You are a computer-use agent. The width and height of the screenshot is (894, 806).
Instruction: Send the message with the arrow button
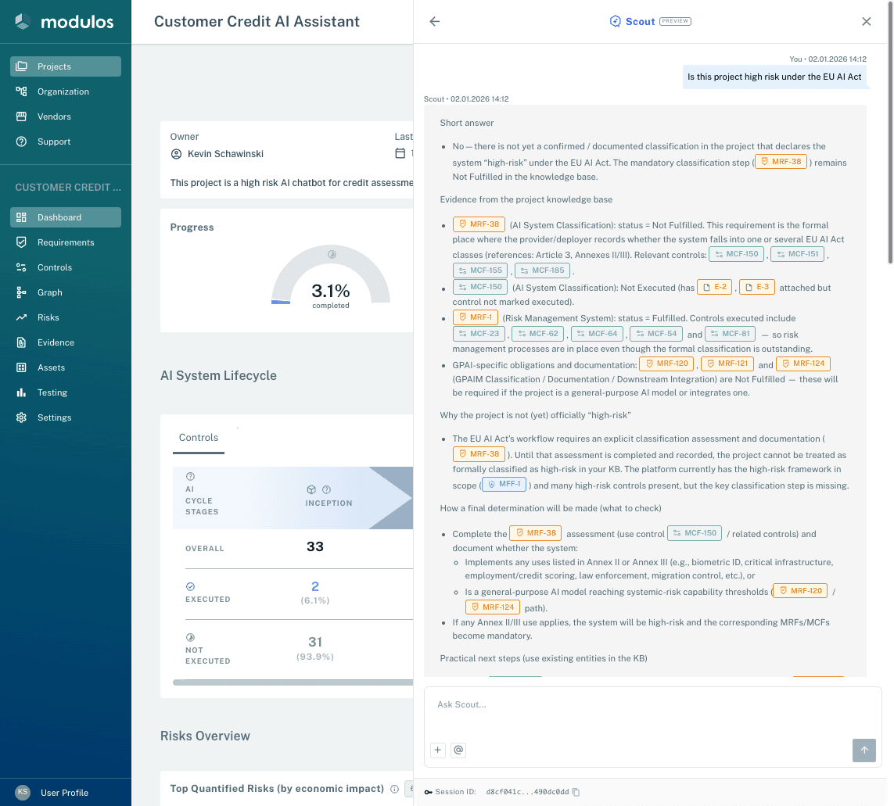point(864,750)
